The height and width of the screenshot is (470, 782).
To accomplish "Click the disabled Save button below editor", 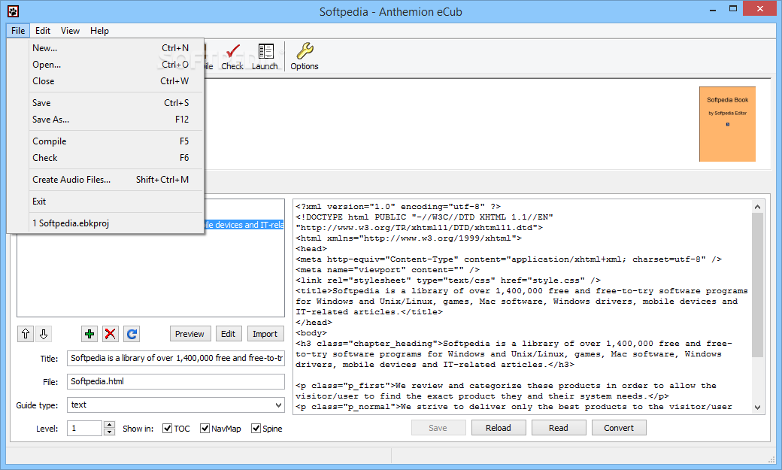I will tap(438, 428).
